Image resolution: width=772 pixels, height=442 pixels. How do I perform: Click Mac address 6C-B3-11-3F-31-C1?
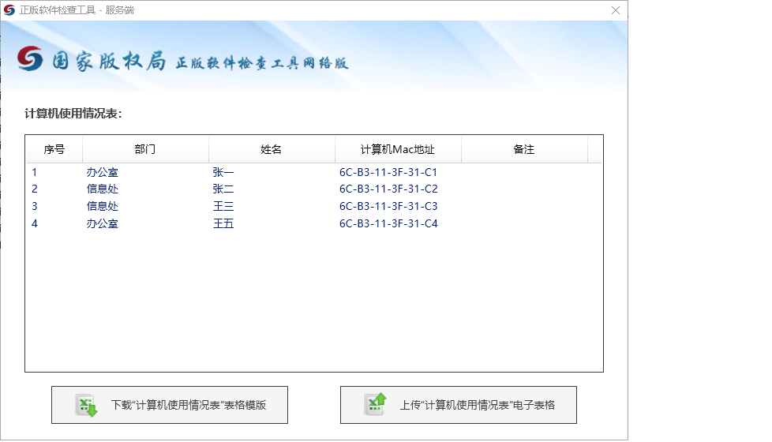(388, 172)
